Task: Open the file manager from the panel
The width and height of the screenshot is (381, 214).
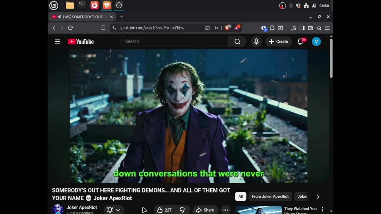Action: [x=70, y=5]
